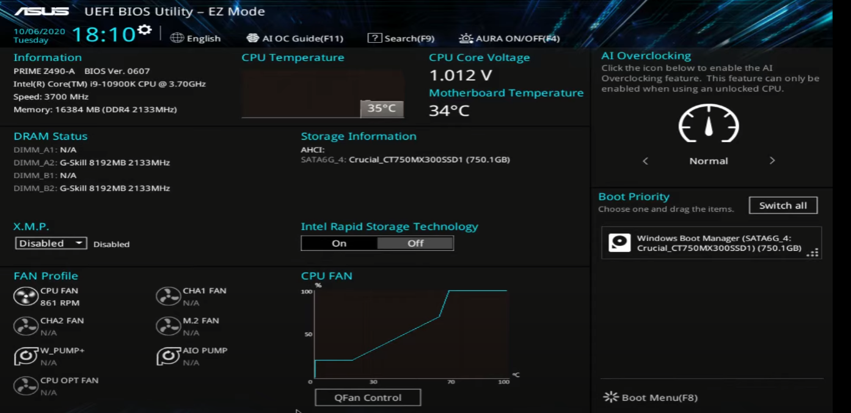This screenshot has height=413, width=851.
Task: Select the AIO PUMP icon
Action: pyautogui.click(x=168, y=356)
